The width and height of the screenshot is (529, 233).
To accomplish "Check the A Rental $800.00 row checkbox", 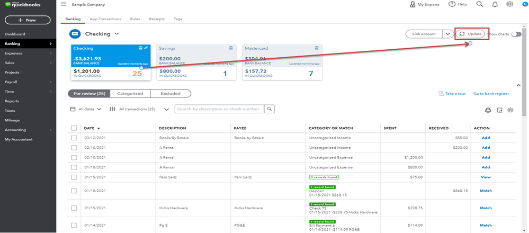I will click(x=74, y=167).
